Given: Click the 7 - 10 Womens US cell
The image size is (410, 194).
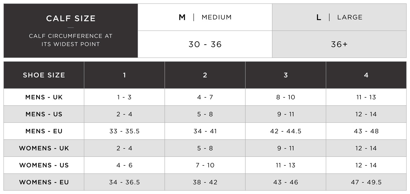Looking at the screenshot, I should tap(205, 165).
